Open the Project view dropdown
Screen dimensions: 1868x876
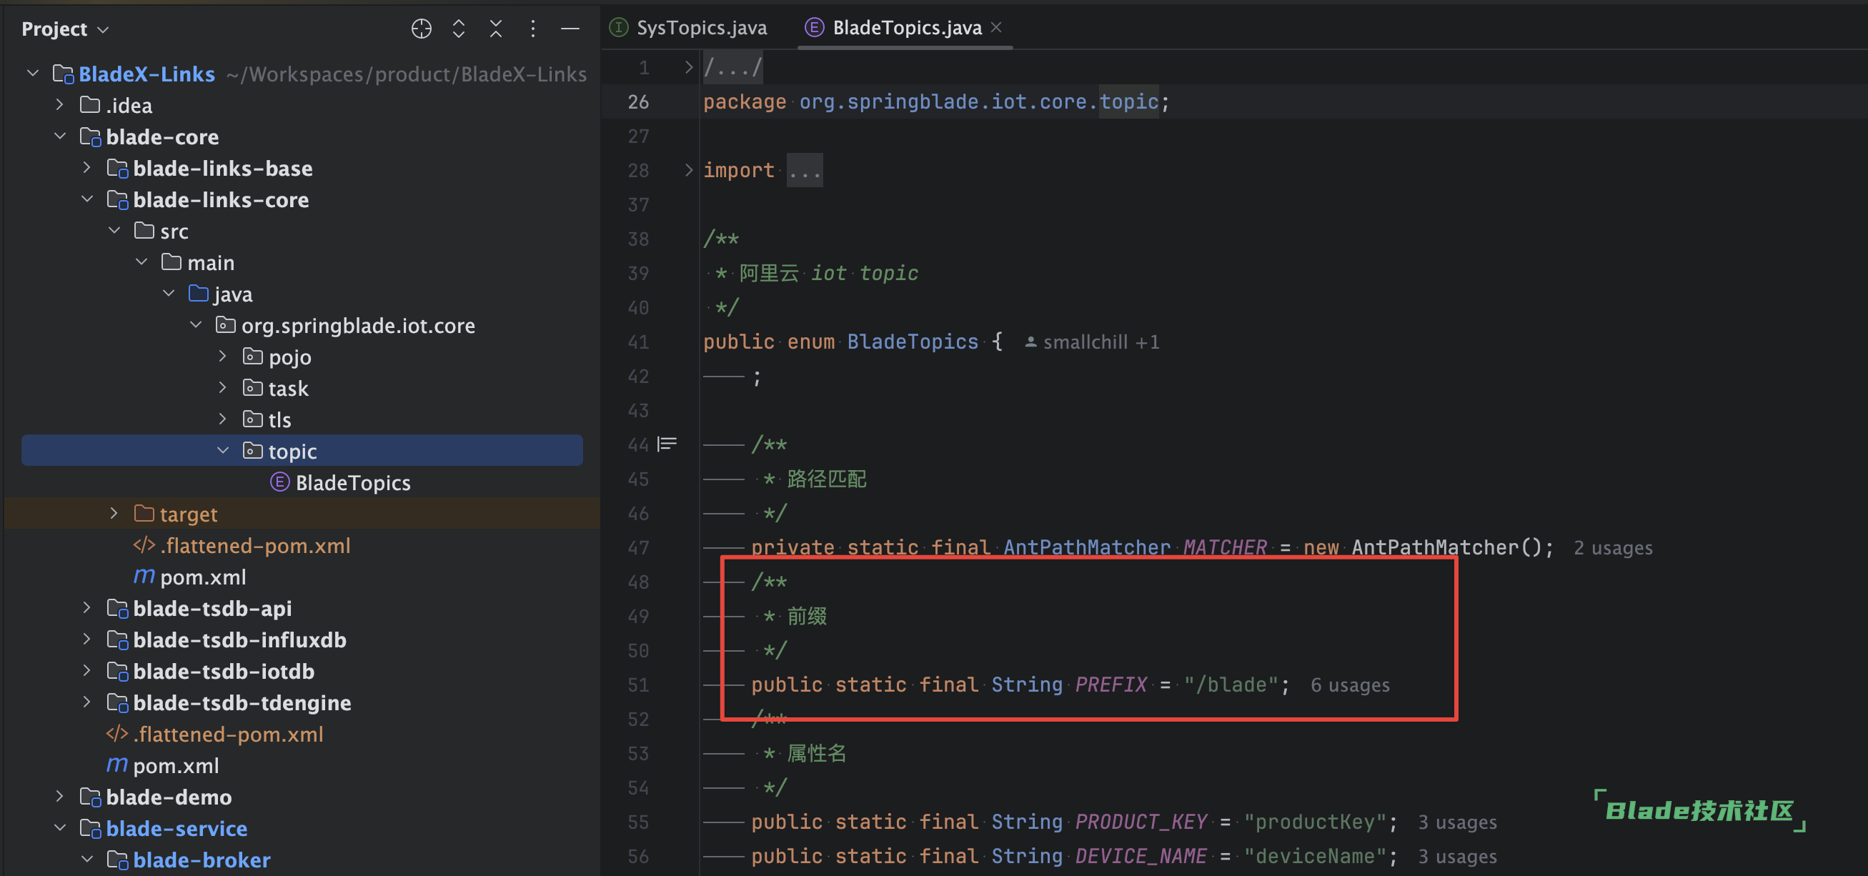coord(65,29)
